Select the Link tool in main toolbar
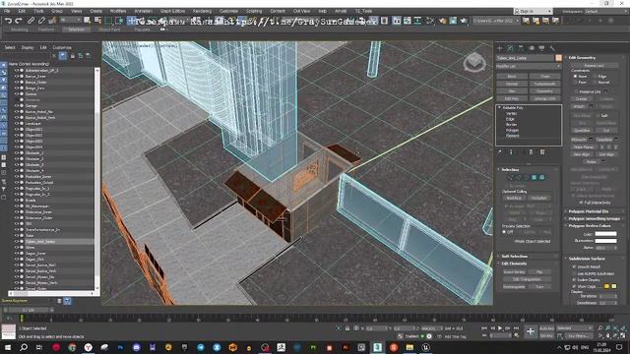The width and height of the screenshot is (630, 354). [x=31, y=20]
